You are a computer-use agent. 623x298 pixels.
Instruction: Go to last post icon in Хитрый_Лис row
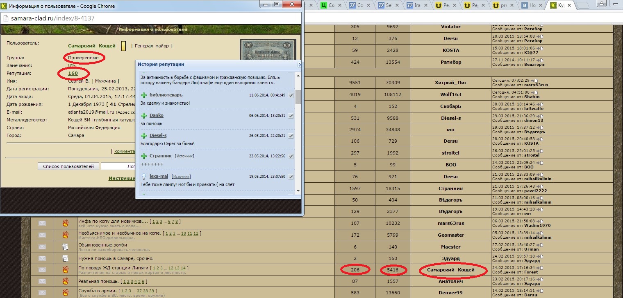[534, 81]
